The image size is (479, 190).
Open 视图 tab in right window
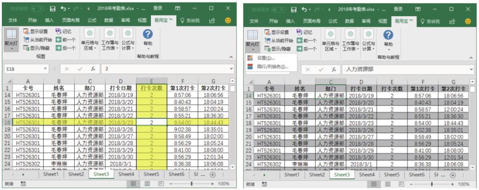click(382, 21)
